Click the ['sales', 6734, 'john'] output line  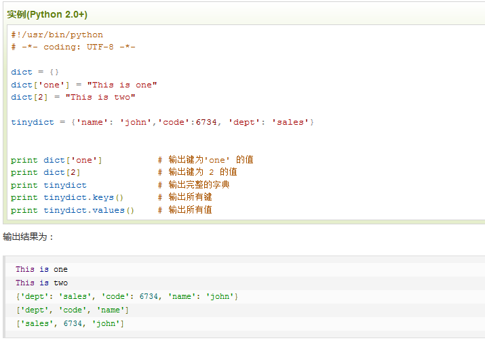pyautogui.click(x=70, y=323)
